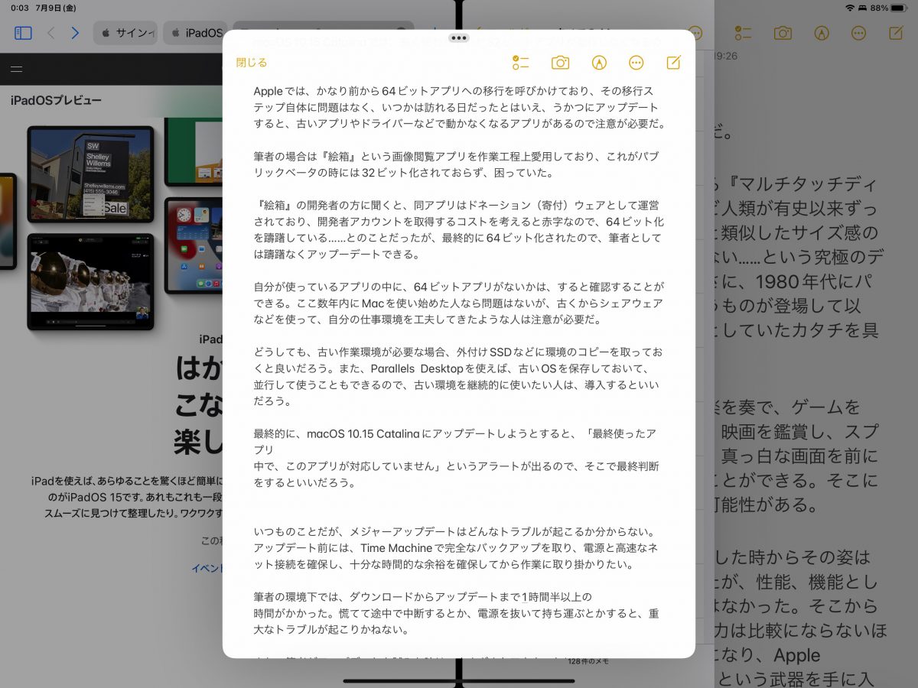Tap the astronauts video iPad image
This screenshot has width=918, height=688.
[x=90, y=281]
